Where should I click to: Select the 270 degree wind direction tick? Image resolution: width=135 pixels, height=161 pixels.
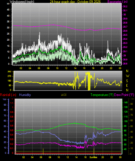tap(9, 76)
